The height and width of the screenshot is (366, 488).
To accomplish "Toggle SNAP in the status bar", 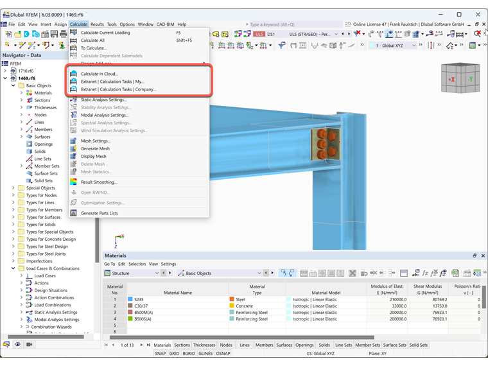I will (x=161, y=353).
